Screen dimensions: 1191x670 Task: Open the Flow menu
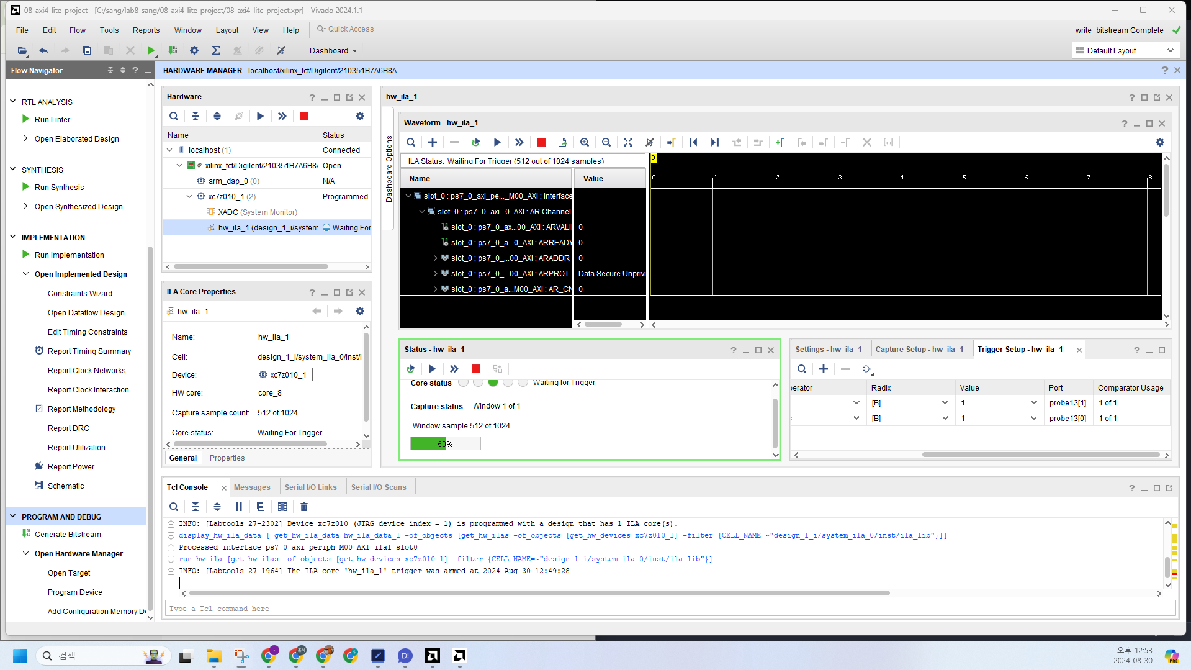pyautogui.click(x=78, y=30)
